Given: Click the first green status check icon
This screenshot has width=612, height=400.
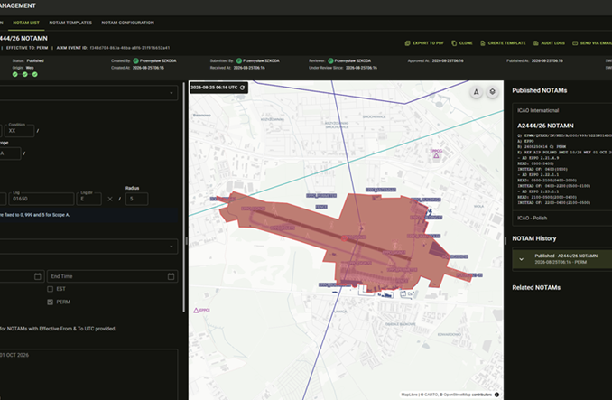Looking at the screenshot, I should [x=14, y=75].
